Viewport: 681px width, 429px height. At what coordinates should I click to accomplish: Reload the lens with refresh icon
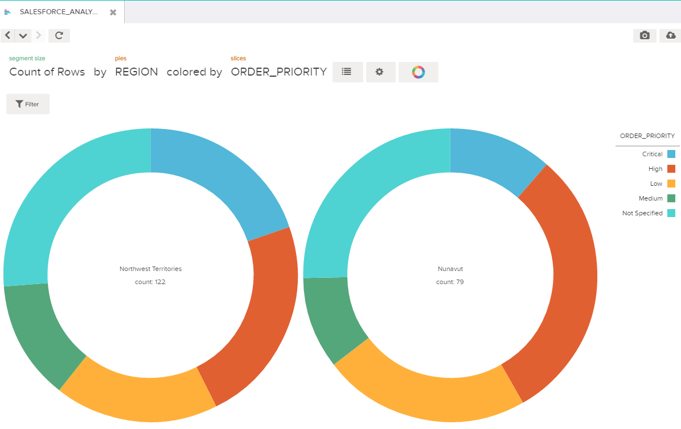(x=59, y=36)
